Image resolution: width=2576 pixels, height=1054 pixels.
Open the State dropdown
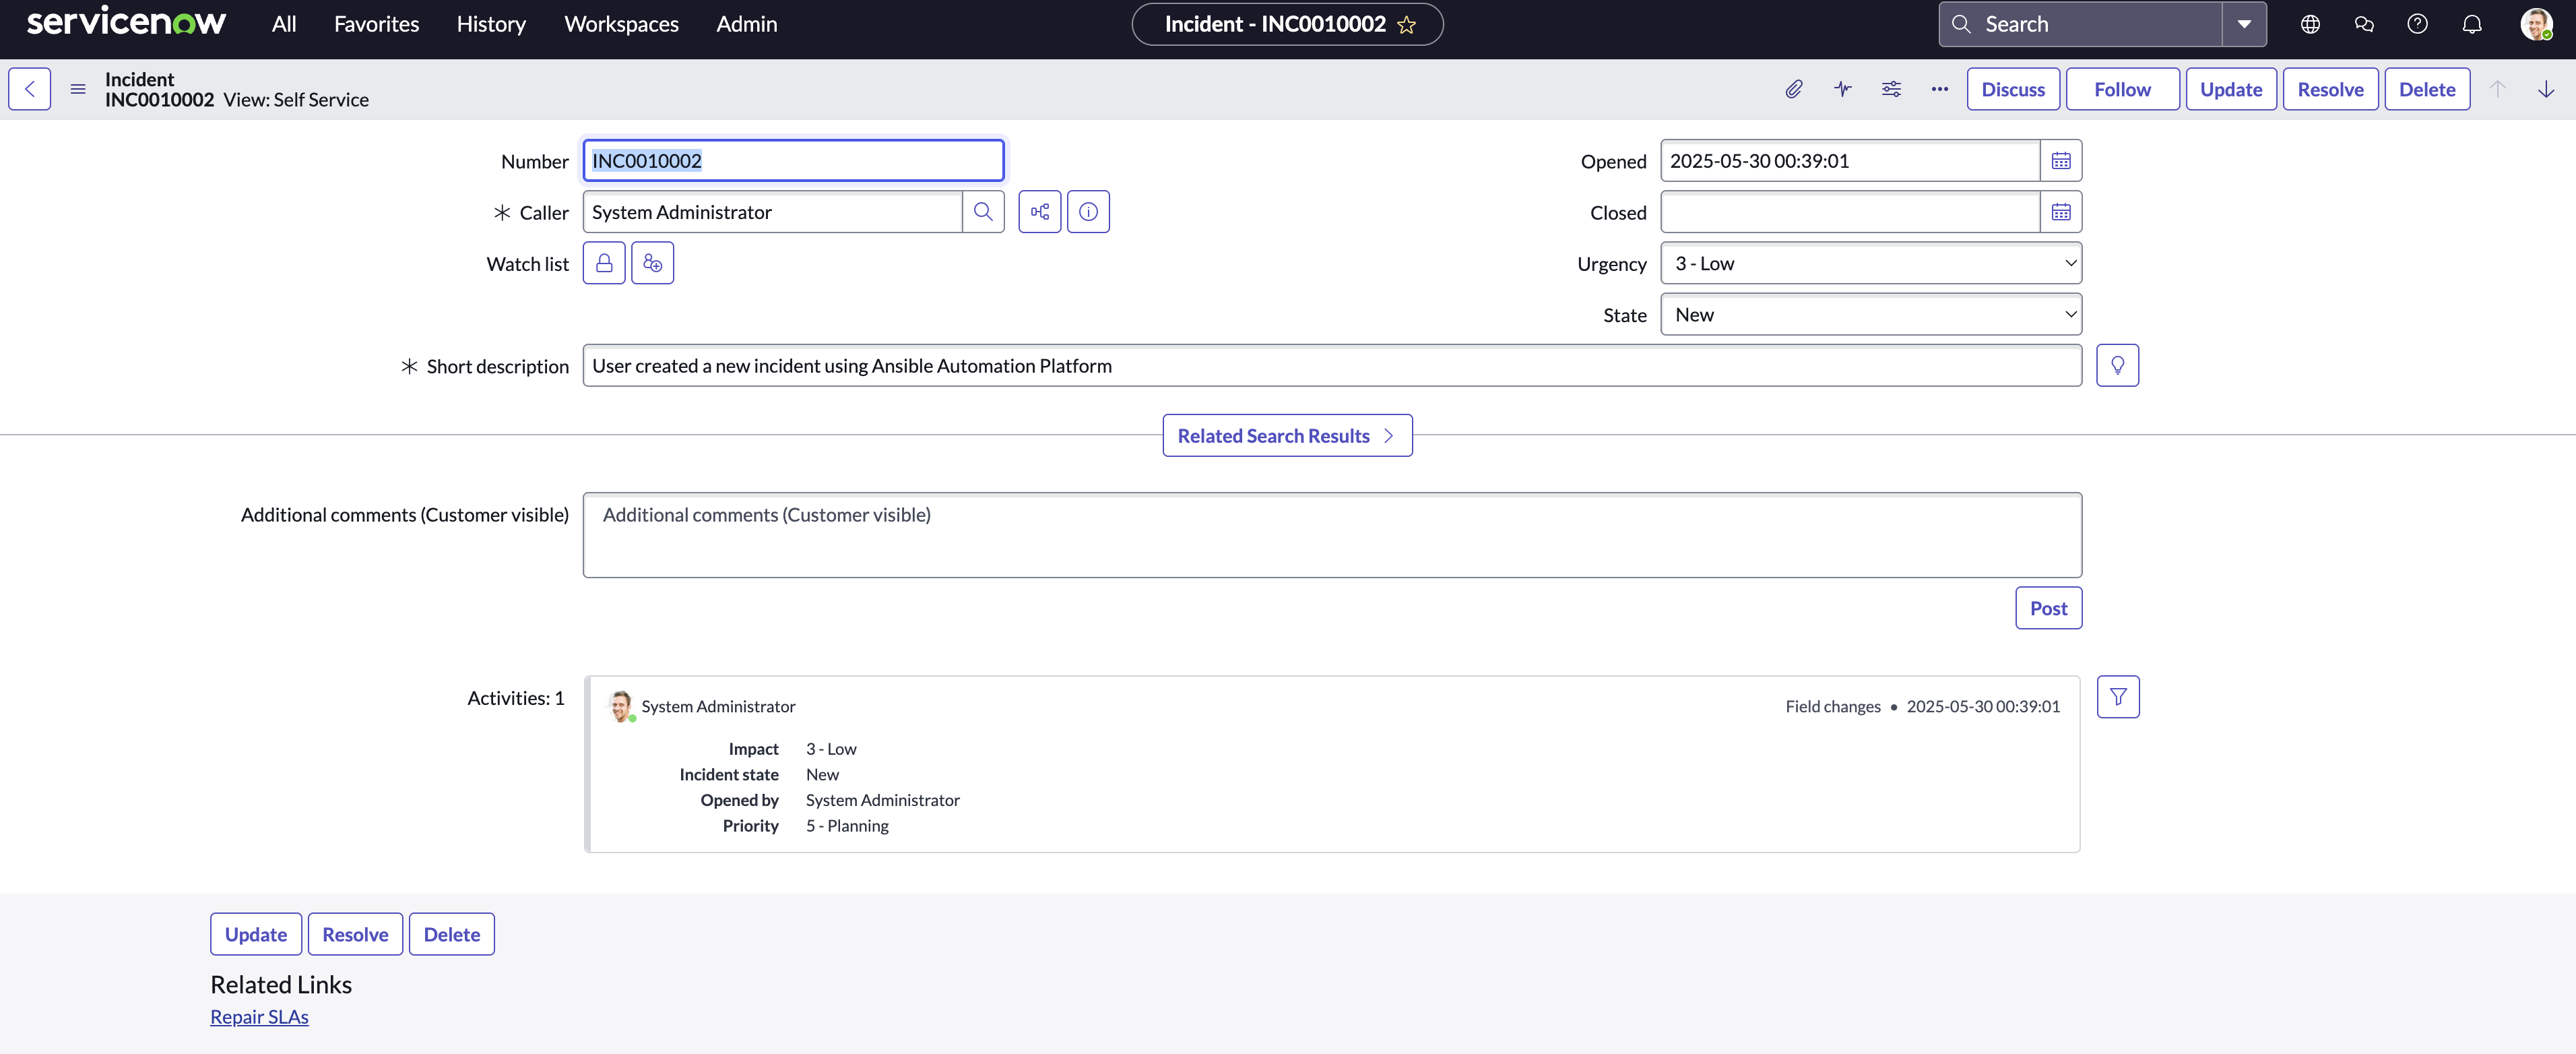click(x=1870, y=315)
